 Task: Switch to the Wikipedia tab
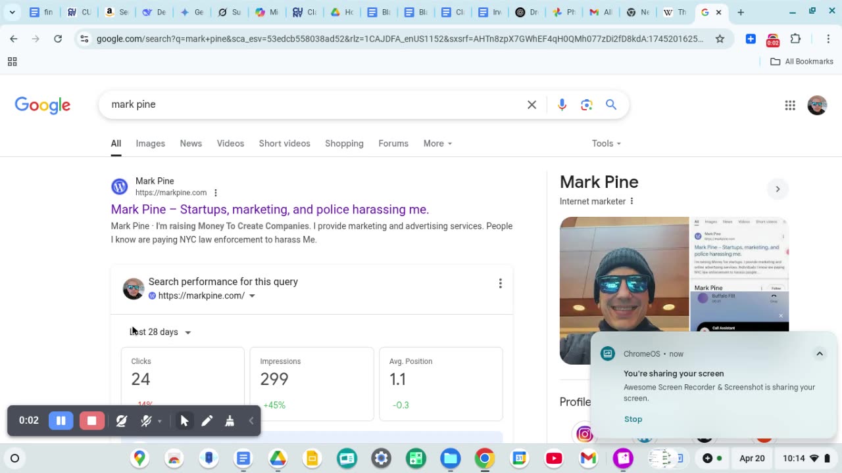click(674, 12)
